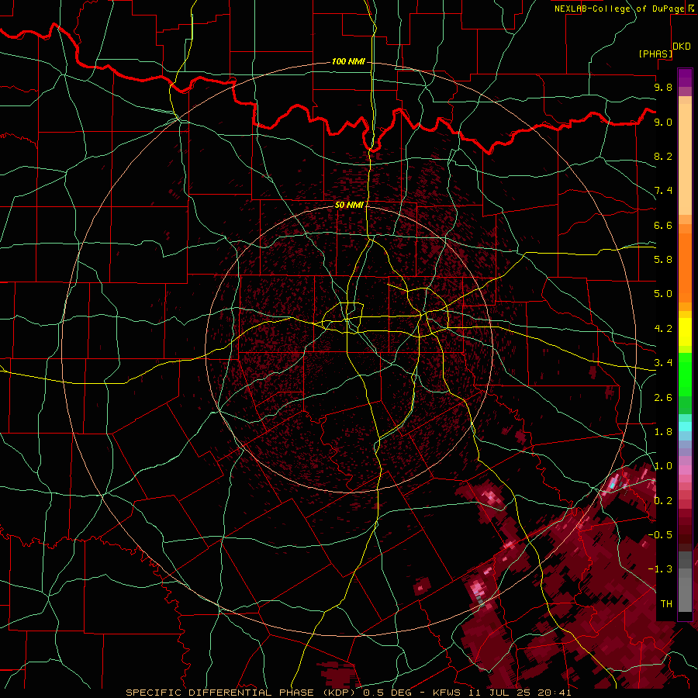Screen dimensions: 698x698
Task: Click the 5.0 value on the legend
Action: tap(663, 294)
